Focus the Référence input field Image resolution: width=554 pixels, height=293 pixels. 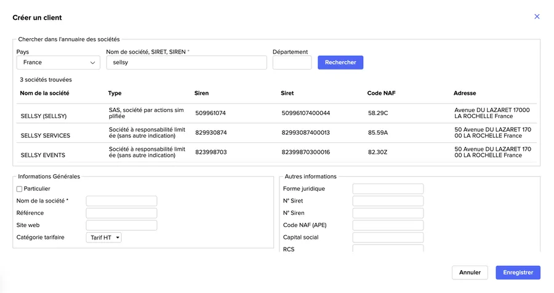(x=121, y=213)
